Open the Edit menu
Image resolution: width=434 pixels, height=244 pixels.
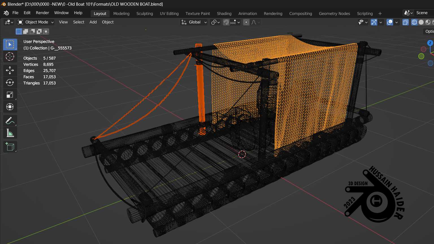tap(27, 13)
